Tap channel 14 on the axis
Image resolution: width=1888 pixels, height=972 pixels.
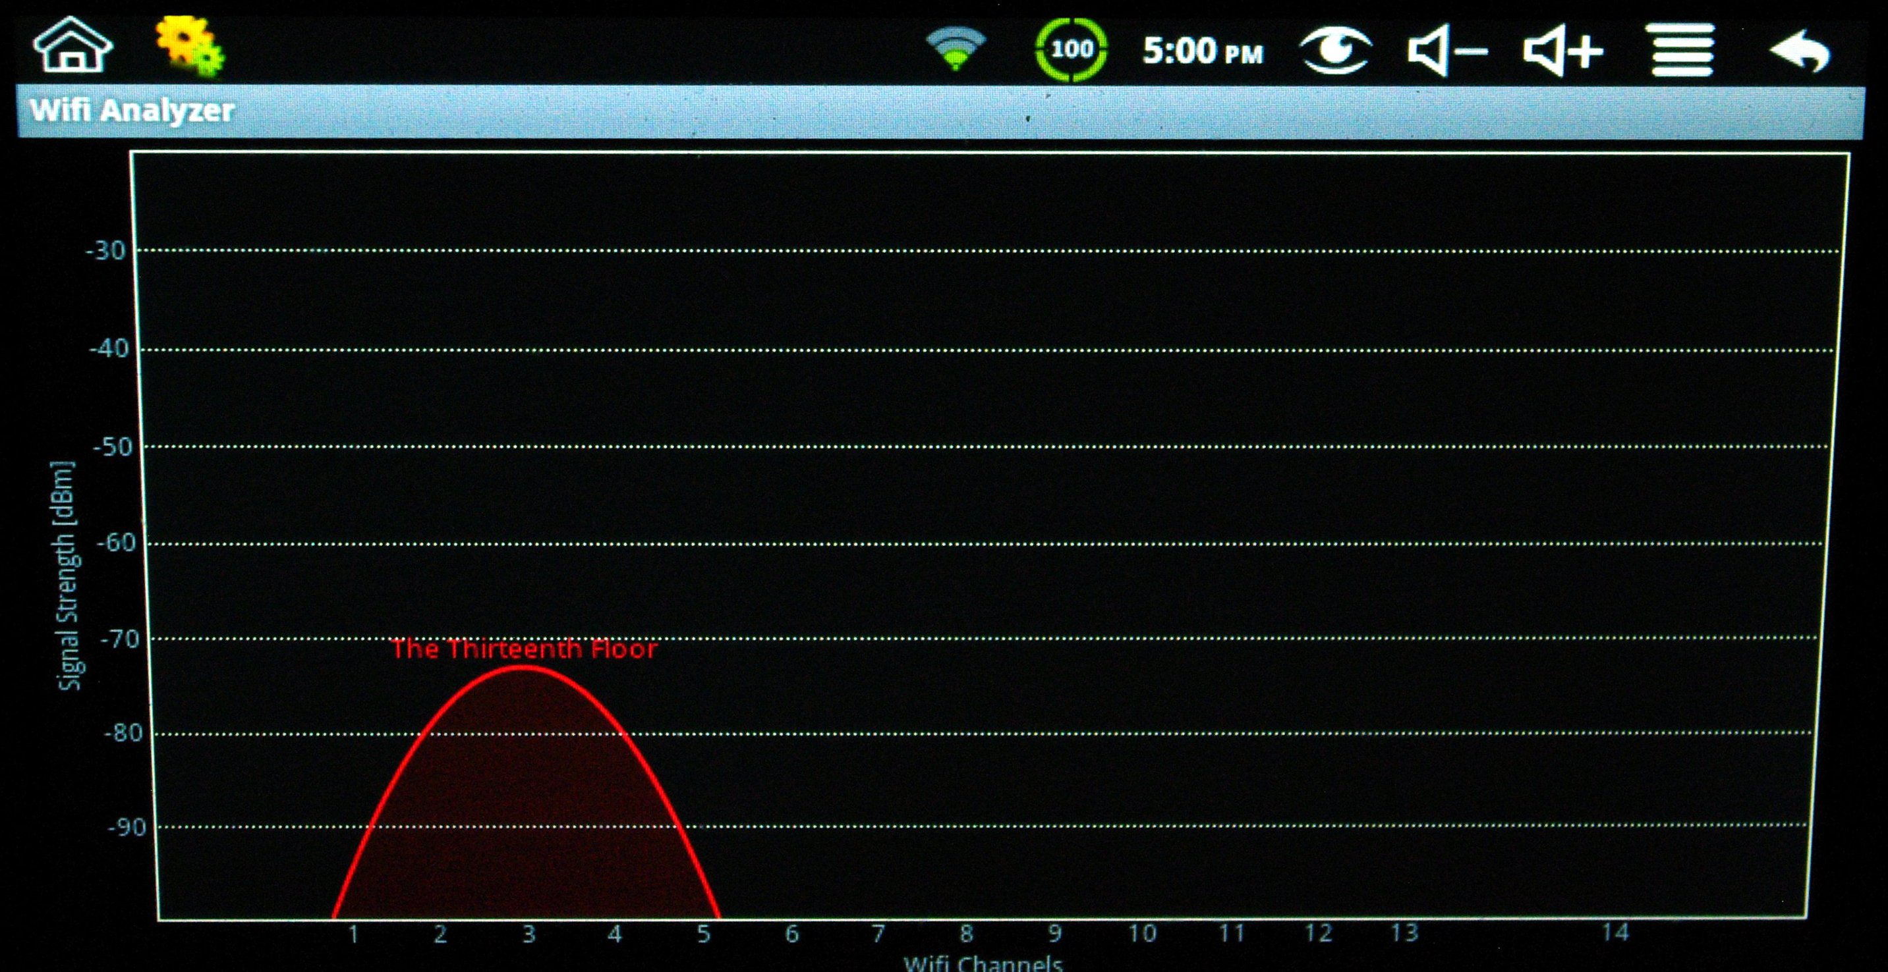1615,932
